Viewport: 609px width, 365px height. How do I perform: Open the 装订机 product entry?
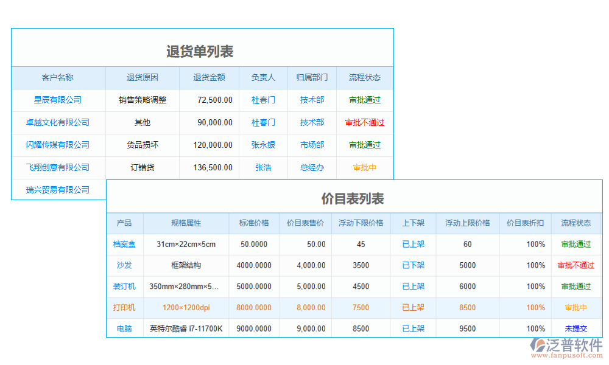click(124, 287)
